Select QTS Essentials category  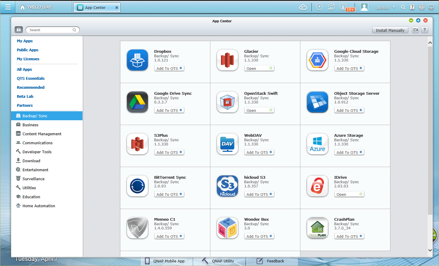click(31, 78)
